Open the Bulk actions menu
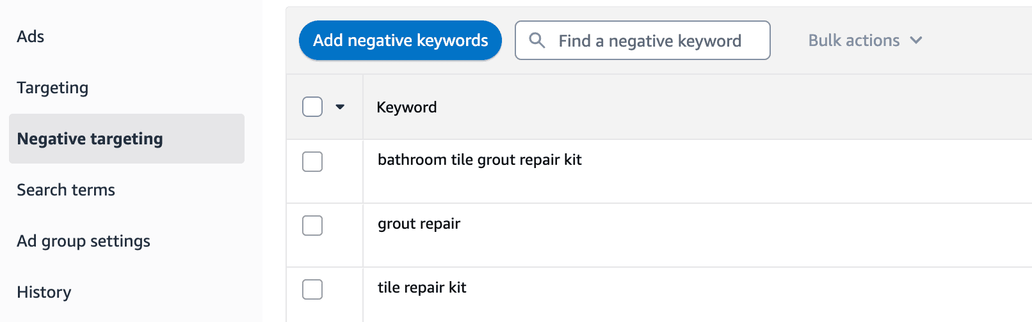Viewport: 1032px width, 322px height. click(865, 40)
